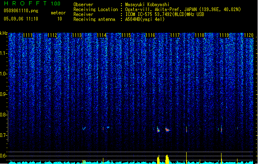Click the vertical echo at the 1119 marker
The height and width of the screenshot is (164, 258).
pyautogui.click(x=221, y=129)
